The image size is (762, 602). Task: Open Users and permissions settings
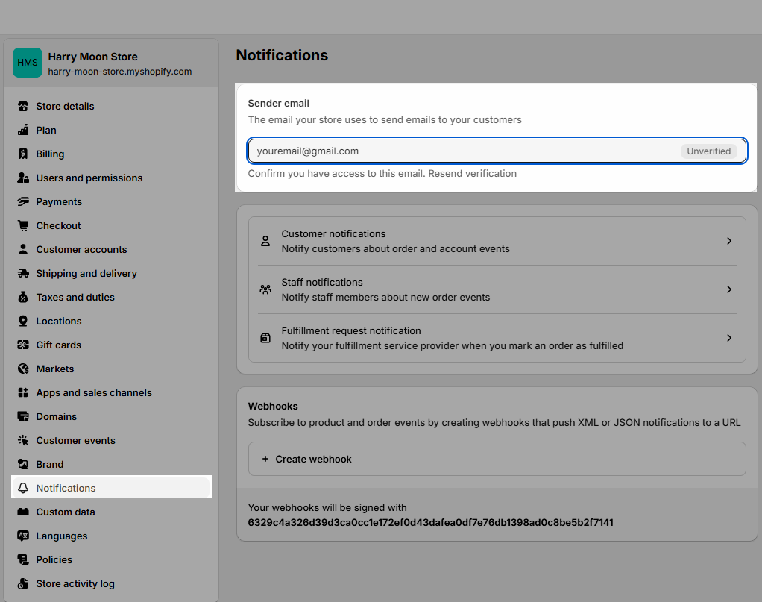(x=111, y=178)
